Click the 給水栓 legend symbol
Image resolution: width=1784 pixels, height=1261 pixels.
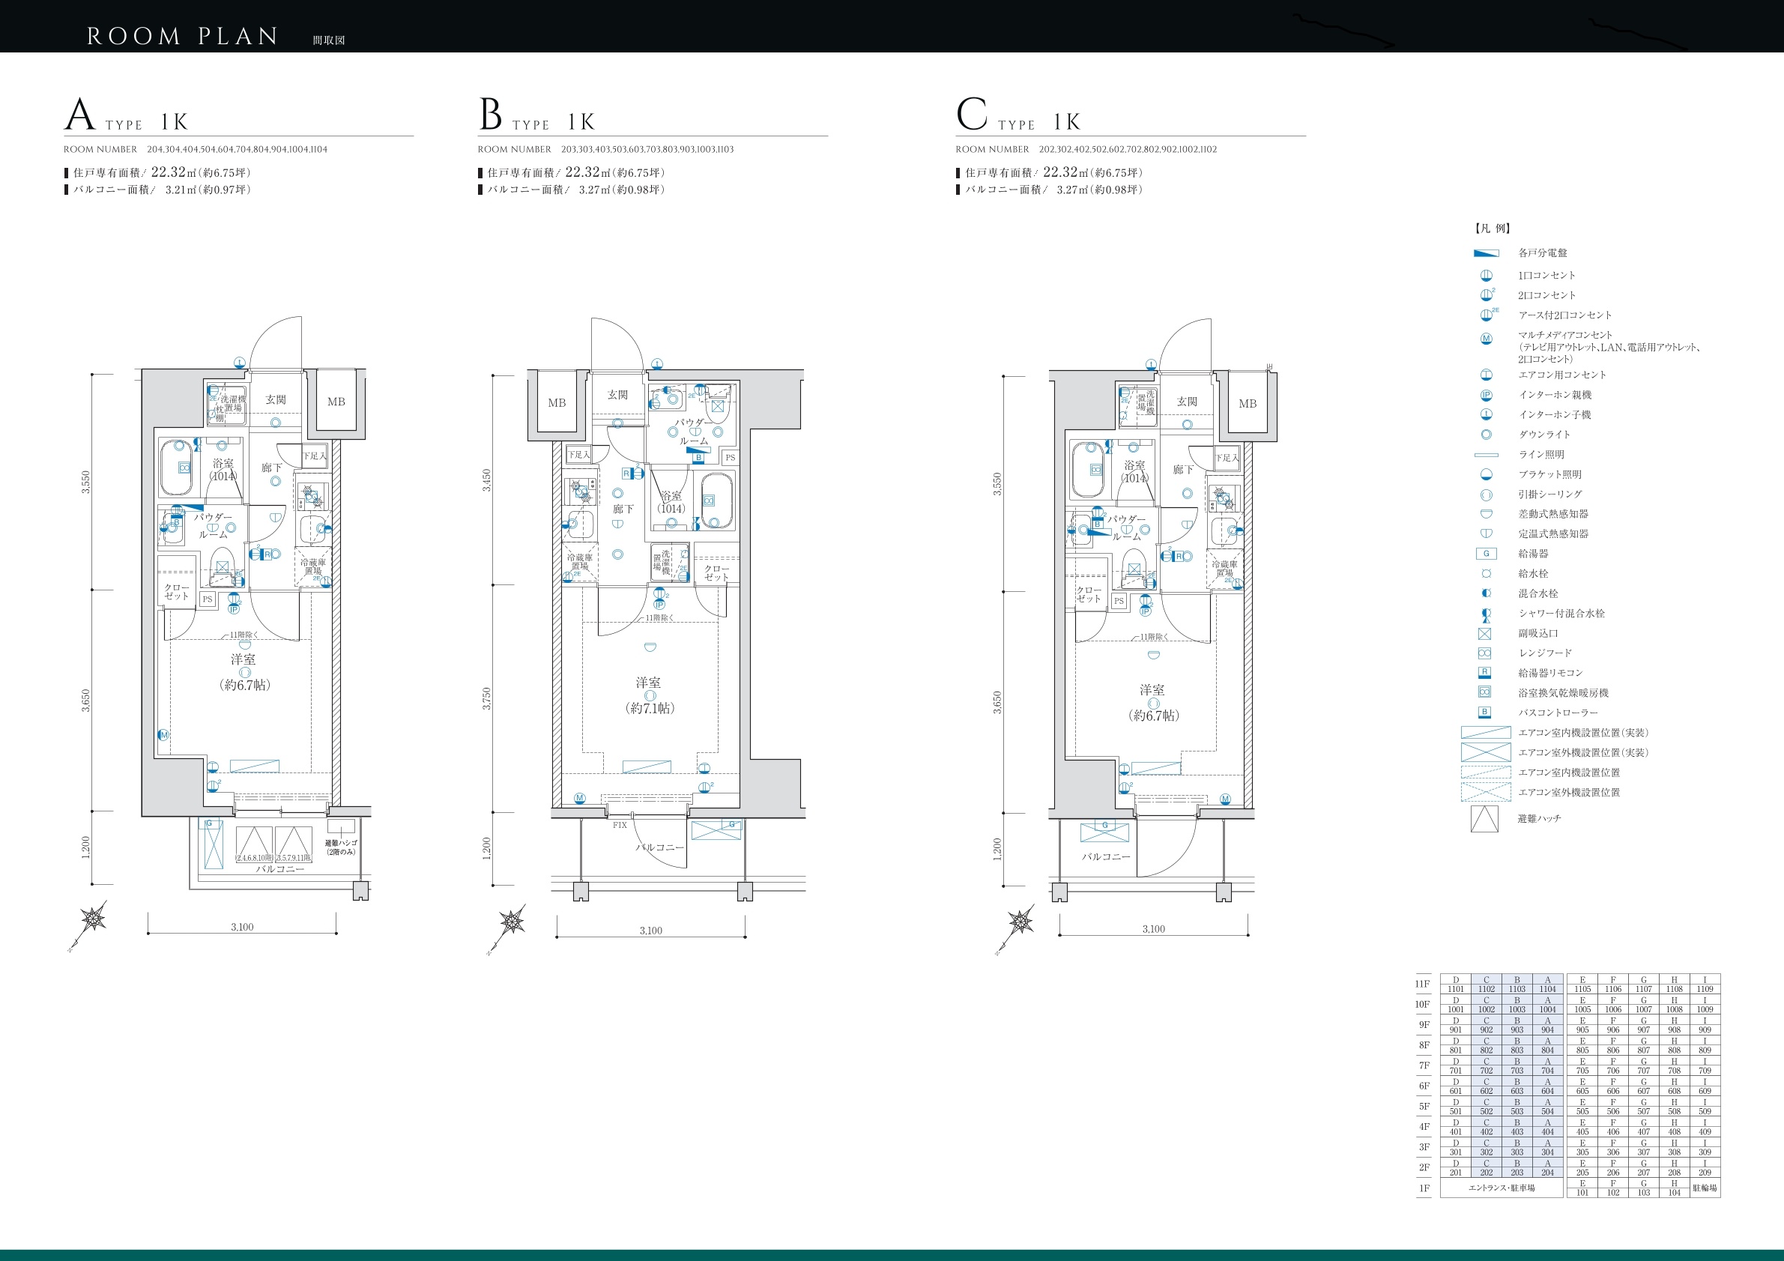(1486, 573)
